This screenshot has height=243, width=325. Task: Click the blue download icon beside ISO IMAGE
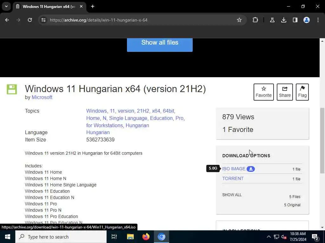[x=251, y=169]
